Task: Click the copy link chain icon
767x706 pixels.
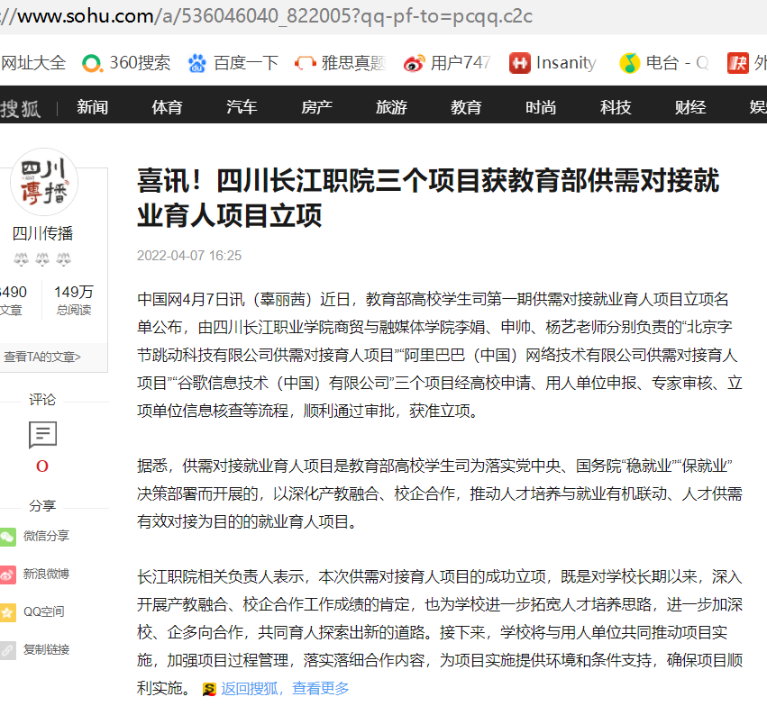Action: click(x=8, y=650)
